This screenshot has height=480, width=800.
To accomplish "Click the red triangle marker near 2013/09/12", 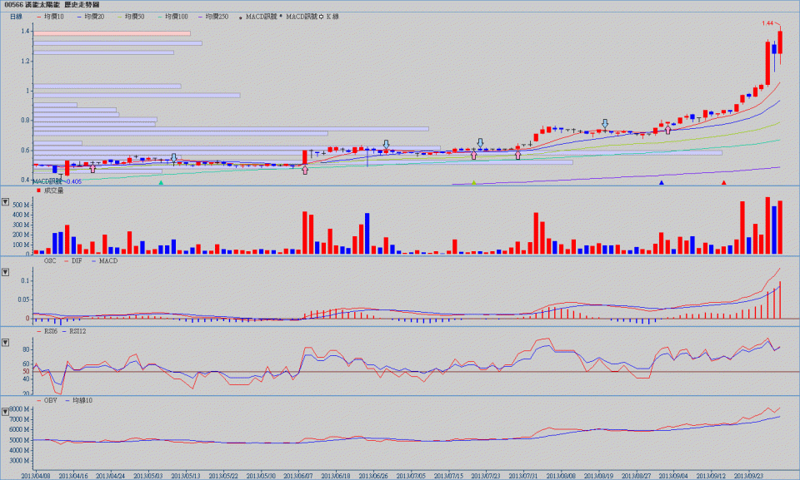I will [x=723, y=182].
